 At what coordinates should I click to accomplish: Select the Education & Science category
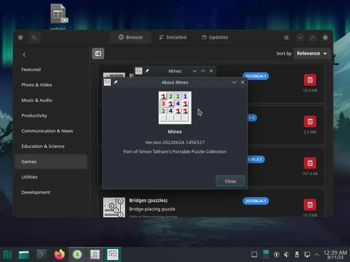click(x=51, y=146)
